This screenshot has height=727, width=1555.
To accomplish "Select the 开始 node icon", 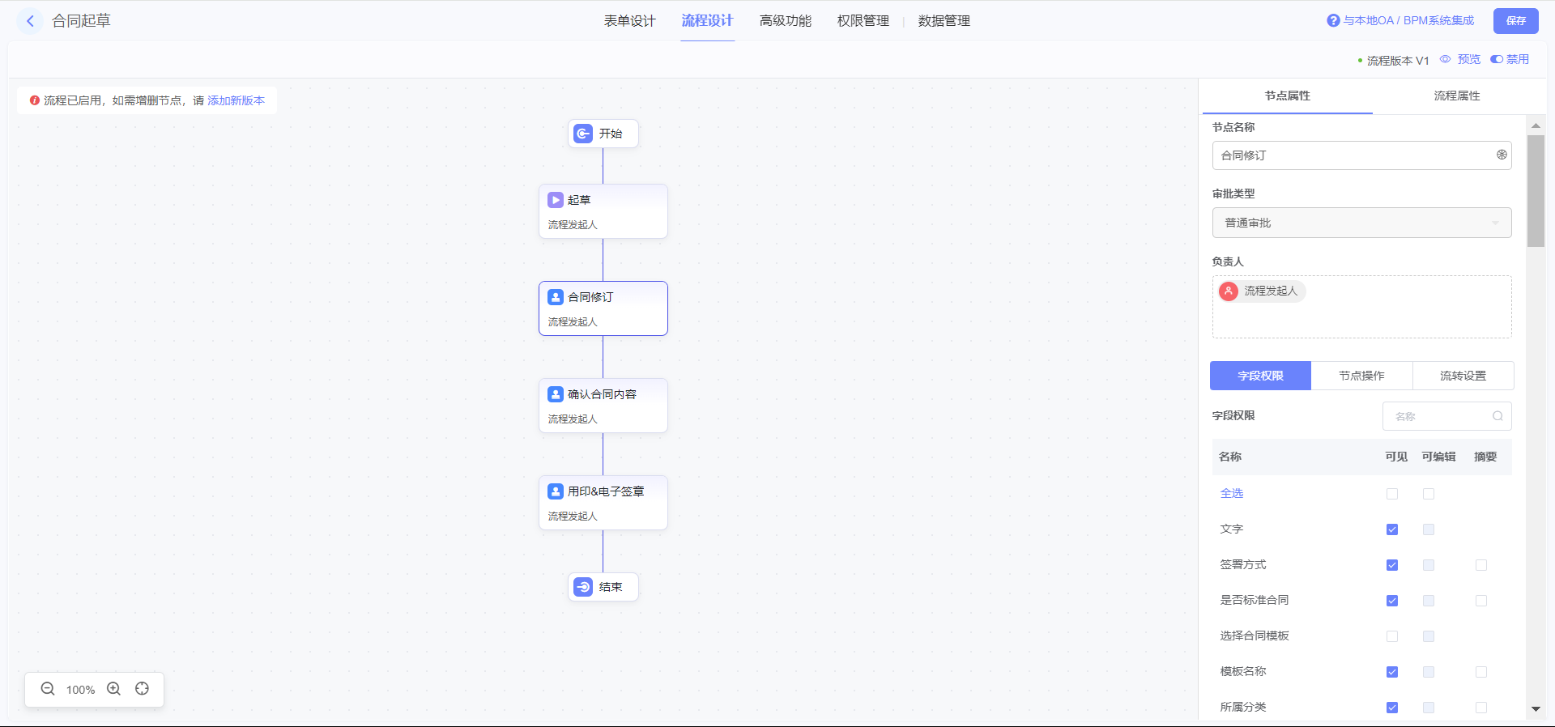I will click(583, 134).
